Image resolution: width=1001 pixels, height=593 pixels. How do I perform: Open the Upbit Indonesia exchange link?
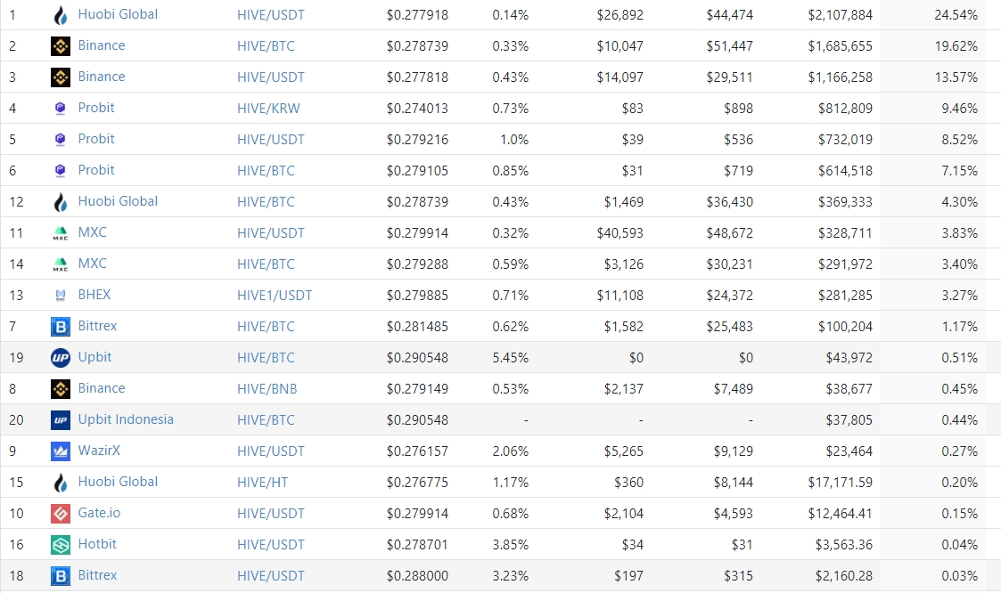(x=126, y=419)
